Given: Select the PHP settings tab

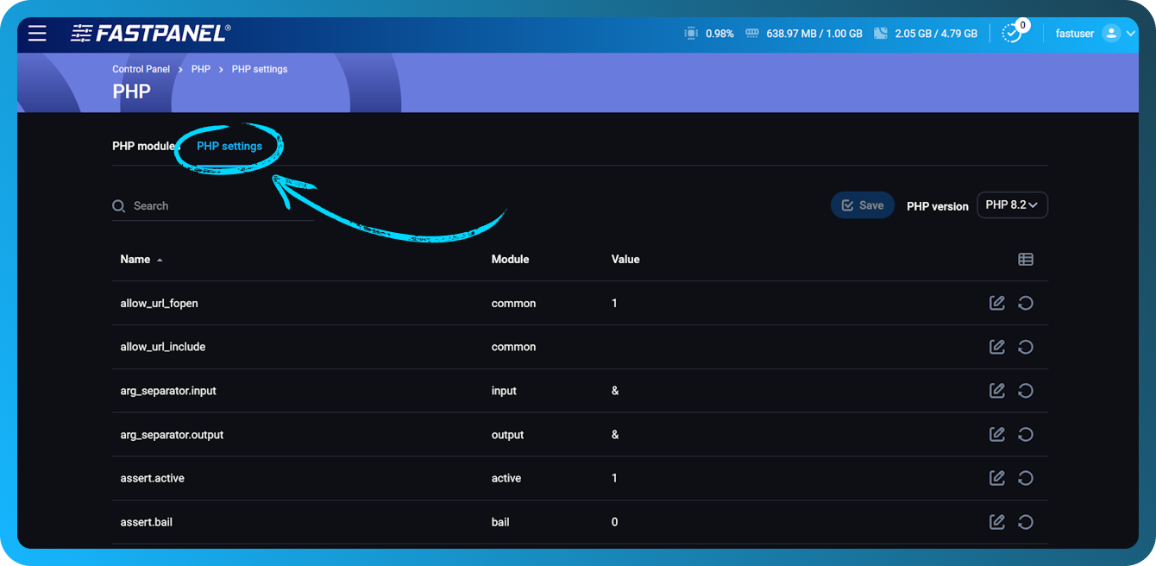Looking at the screenshot, I should click(x=229, y=146).
